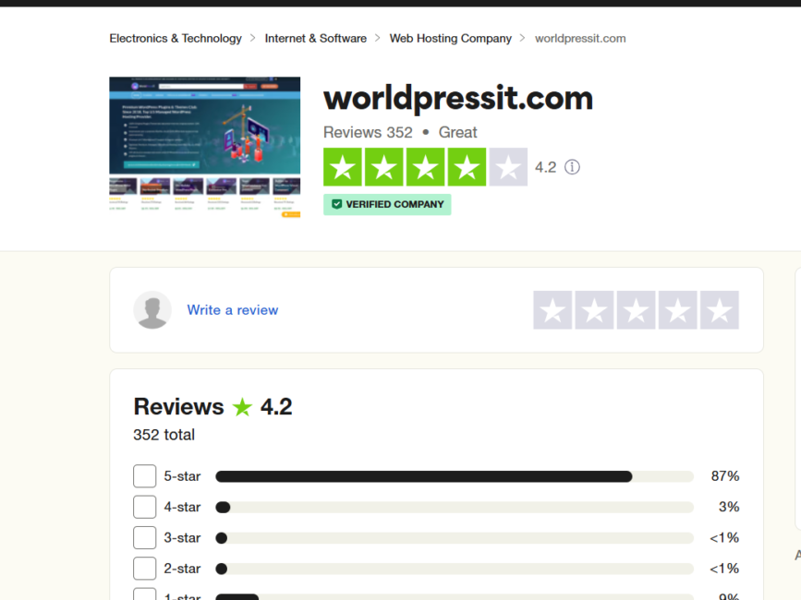Click the Verified Company badge

click(387, 204)
